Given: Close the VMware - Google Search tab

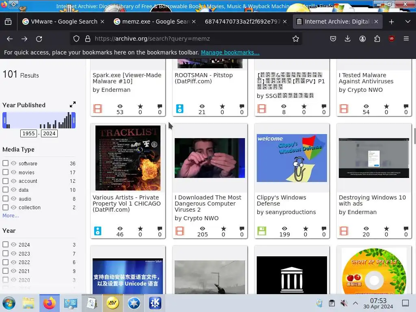Looking at the screenshot, I should click(102, 22).
